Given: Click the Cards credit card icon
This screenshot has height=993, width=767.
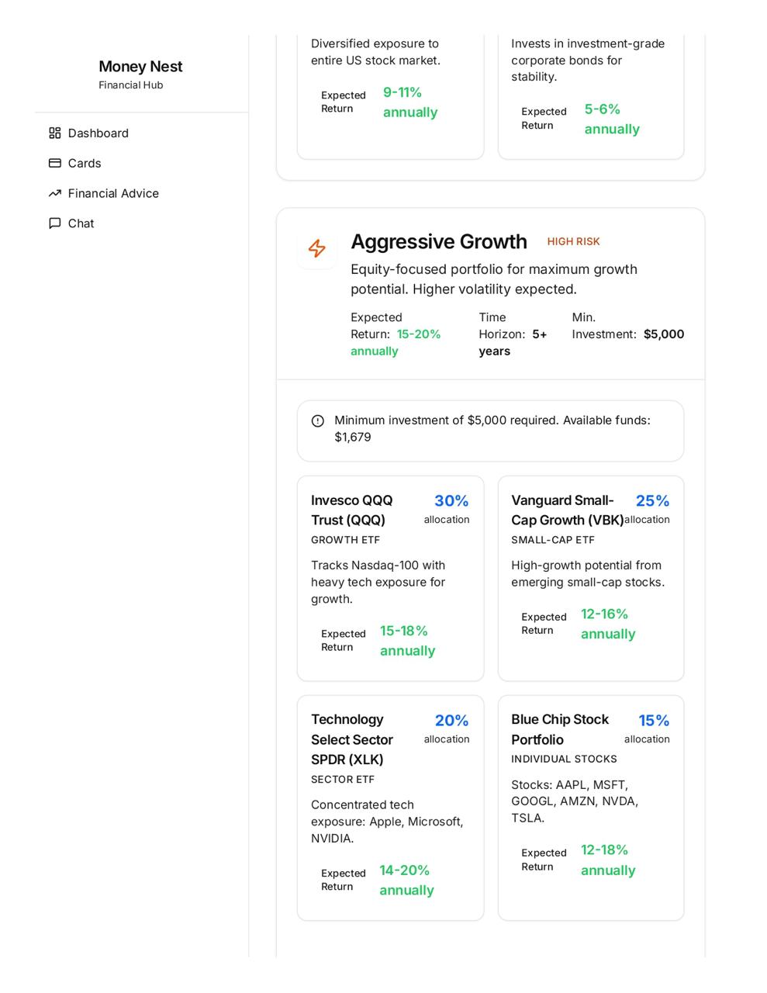Looking at the screenshot, I should coord(54,164).
